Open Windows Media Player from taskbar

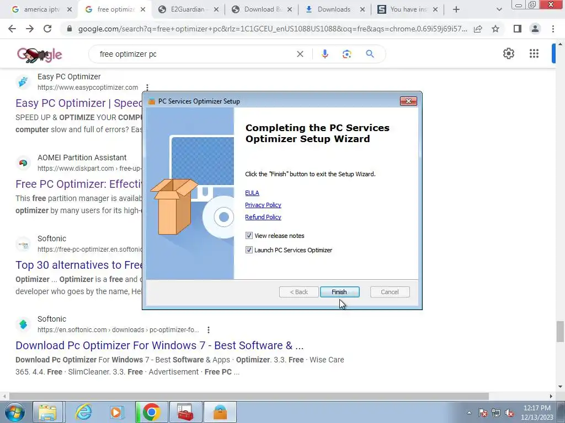[x=116, y=412]
